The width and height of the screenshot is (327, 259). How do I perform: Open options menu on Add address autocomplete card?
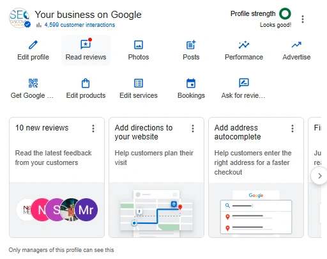tap(293, 129)
